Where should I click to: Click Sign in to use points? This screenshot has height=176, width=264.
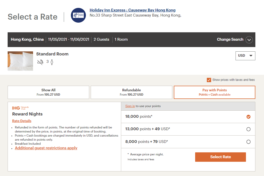click(x=130, y=106)
